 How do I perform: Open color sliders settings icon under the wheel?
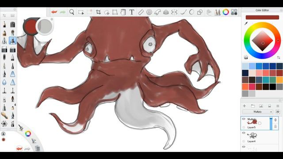coord(279,57)
